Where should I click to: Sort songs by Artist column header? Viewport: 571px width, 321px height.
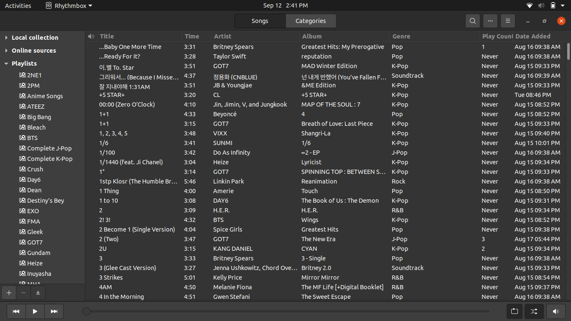pyautogui.click(x=222, y=36)
